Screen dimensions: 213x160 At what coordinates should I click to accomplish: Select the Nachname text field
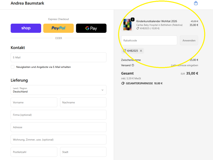[x=83, y=102]
